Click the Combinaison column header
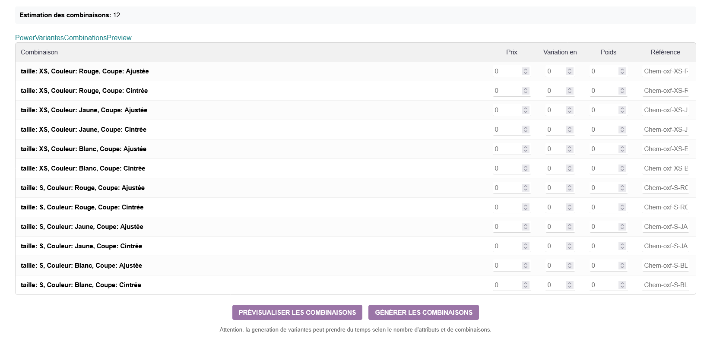This screenshot has height=348, width=707. pos(39,52)
